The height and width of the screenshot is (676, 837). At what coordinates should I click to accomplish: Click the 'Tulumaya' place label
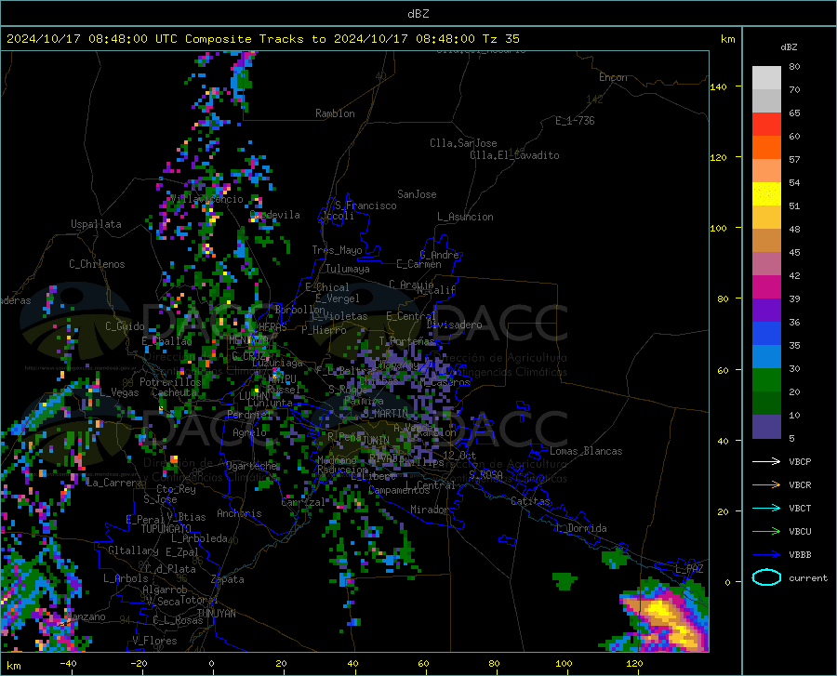pyautogui.click(x=348, y=269)
